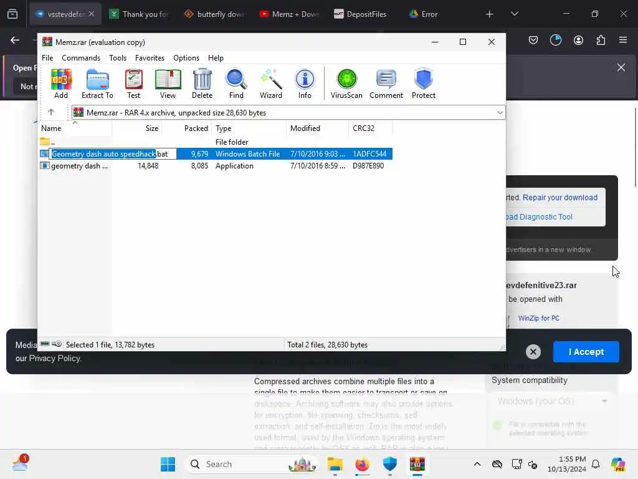Open the Comment tool
Viewport: 638px width, 479px height.
(x=386, y=84)
